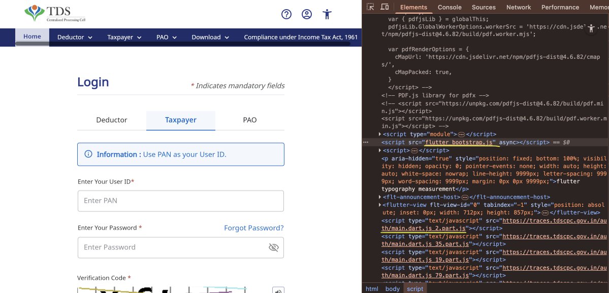Click the ellipsis beside the selected script line
The height and width of the screenshot is (293, 609).
coord(366,142)
